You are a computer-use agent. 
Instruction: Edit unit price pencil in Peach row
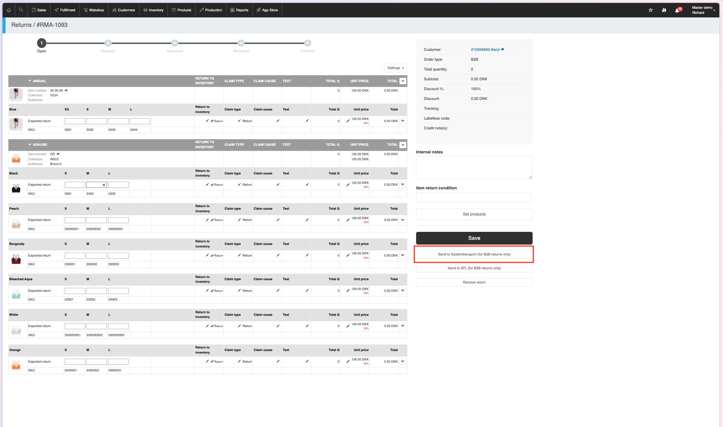coord(348,220)
